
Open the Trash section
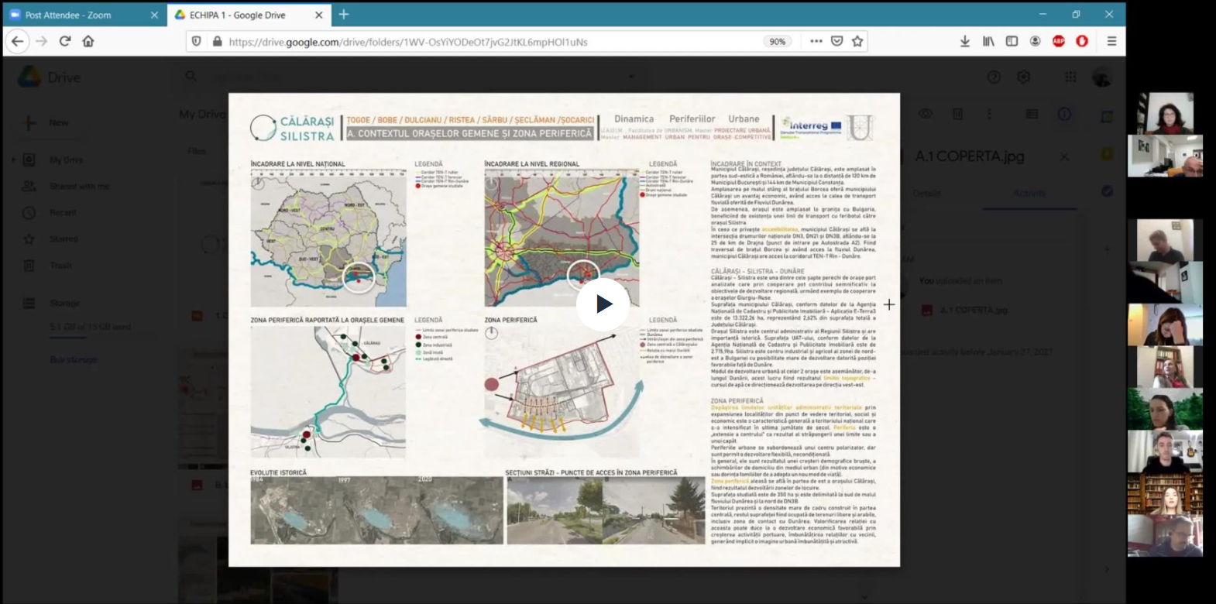pos(60,265)
